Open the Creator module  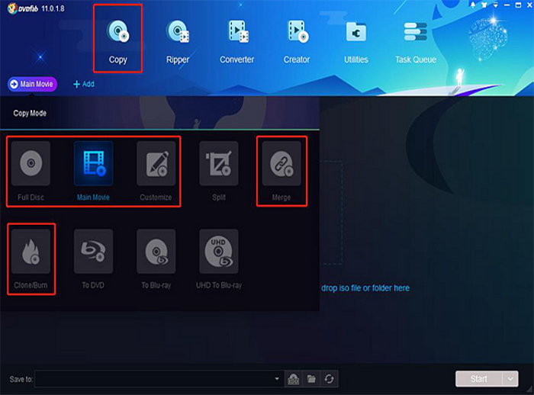297,41
